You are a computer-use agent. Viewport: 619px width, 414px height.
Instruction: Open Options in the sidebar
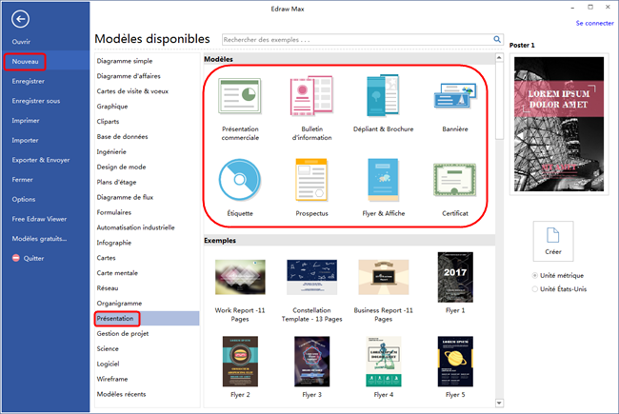tap(24, 199)
